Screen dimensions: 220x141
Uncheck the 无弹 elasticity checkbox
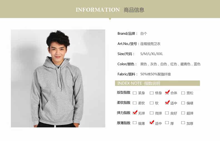coord(135,113)
